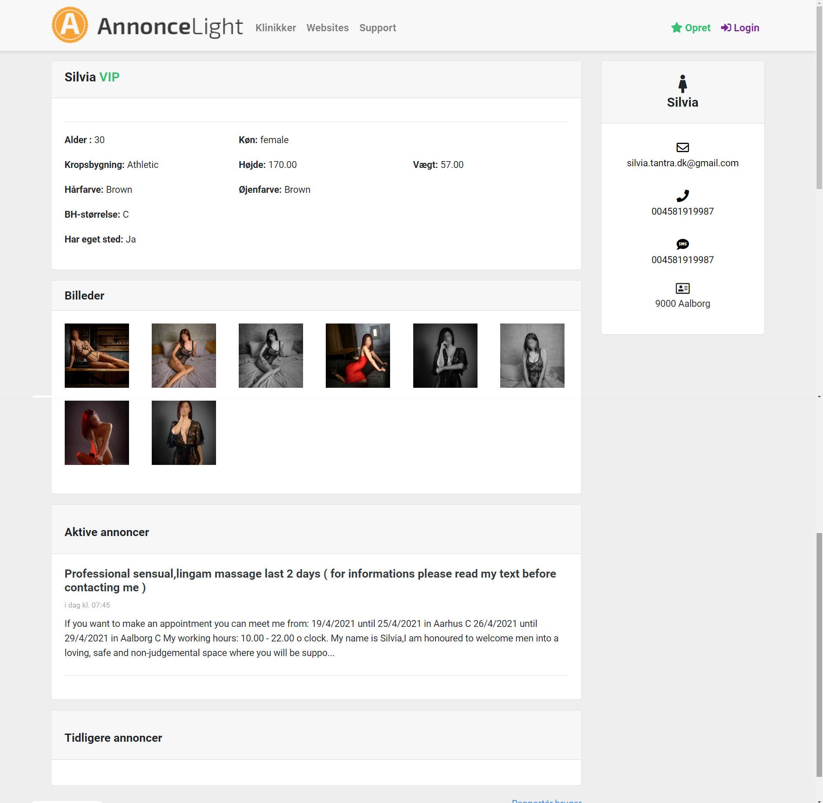Viewport: 823px width, 803px height.
Task: Open the red-lit portrait thumbnail
Action: tap(97, 433)
